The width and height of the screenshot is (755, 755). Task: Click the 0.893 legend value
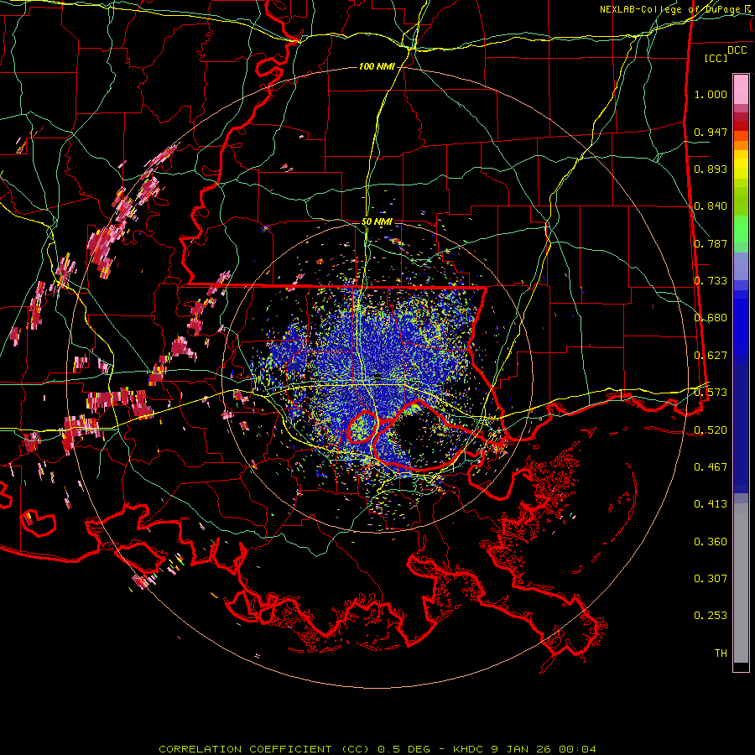click(x=711, y=169)
